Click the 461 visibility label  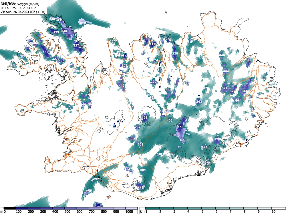tap(238, 100)
